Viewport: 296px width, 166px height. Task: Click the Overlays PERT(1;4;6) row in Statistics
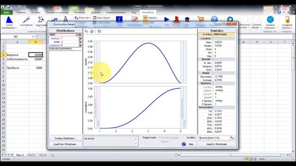[x=217, y=35]
